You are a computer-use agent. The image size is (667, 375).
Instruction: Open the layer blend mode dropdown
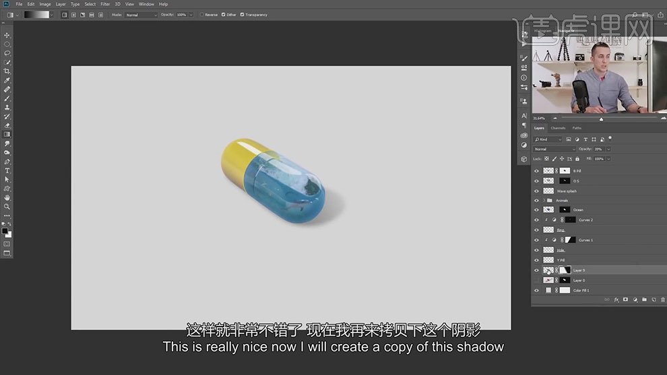pos(554,149)
